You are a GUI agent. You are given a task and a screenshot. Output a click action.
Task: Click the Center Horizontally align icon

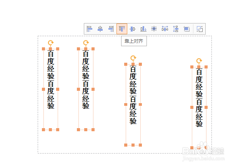point(100,29)
